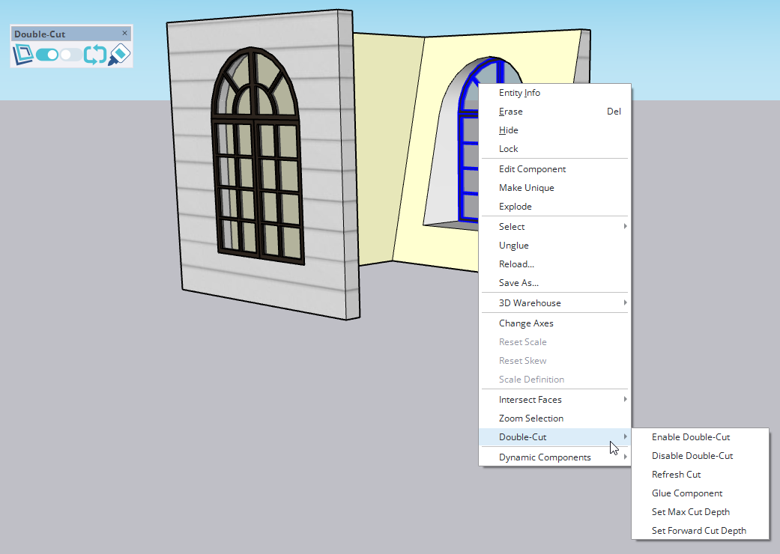
Task: Open the Dynamic Components submenu
Action: click(x=554, y=457)
